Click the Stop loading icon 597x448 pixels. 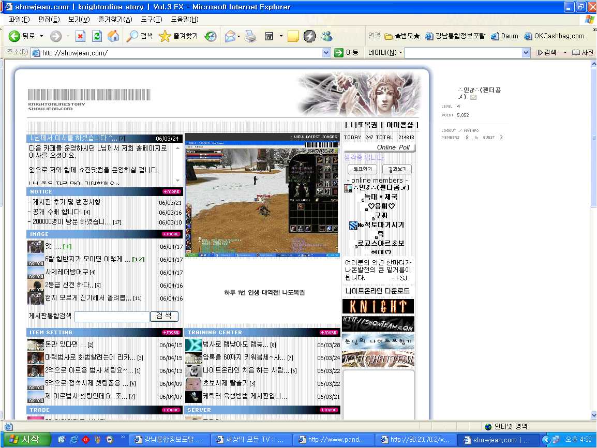click(x=80, y=36)
